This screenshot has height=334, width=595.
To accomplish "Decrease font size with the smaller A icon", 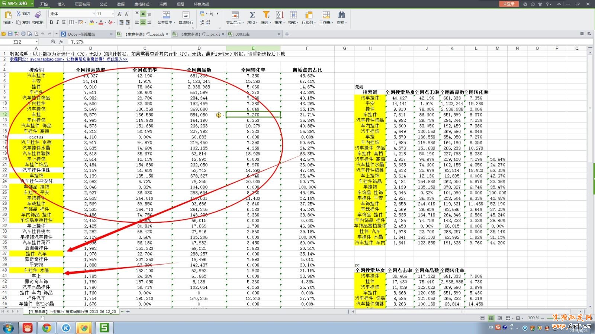I will point(126,14).
